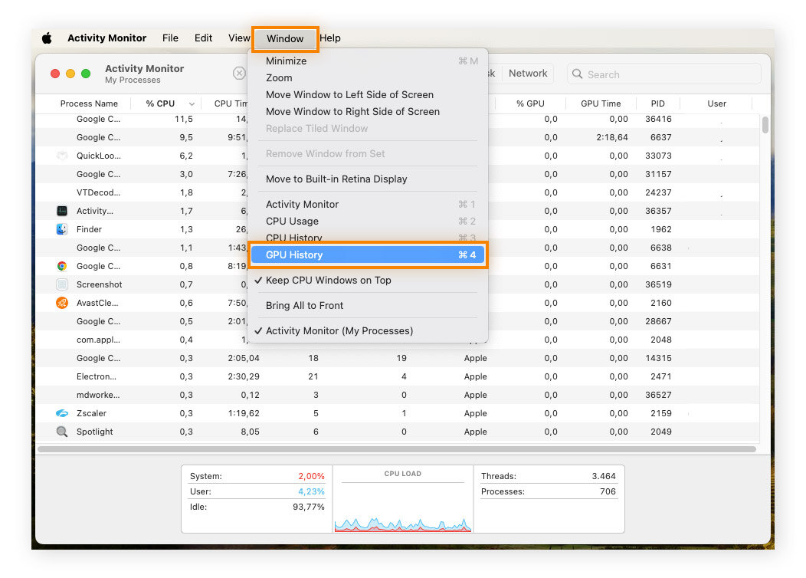Screen dimensions: 806x578
Task: Click CPU Time value 2:05,04
Action: 244,358
